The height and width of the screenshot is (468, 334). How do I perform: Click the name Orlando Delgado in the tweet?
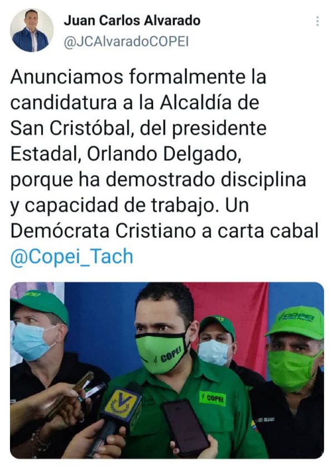tap(164, 154)
